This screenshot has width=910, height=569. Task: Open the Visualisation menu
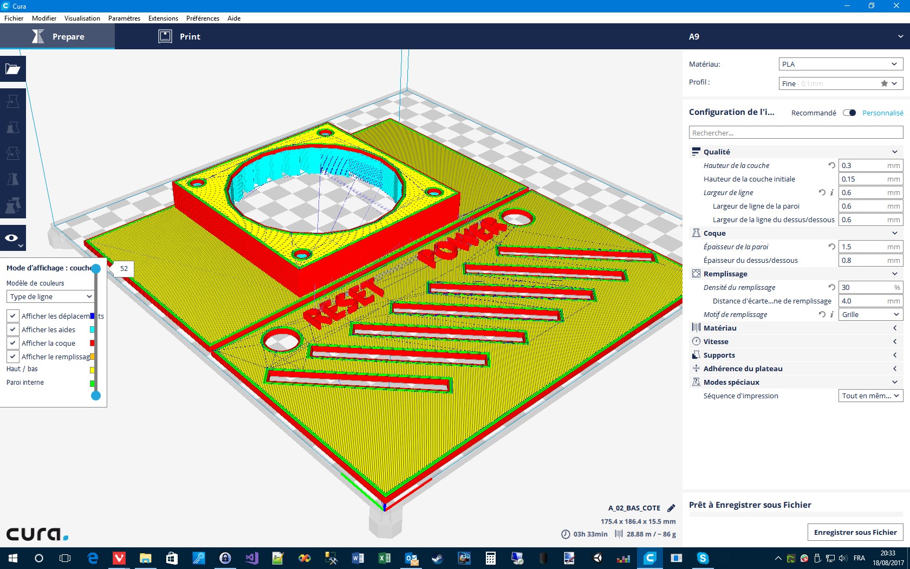coord(82,18)
